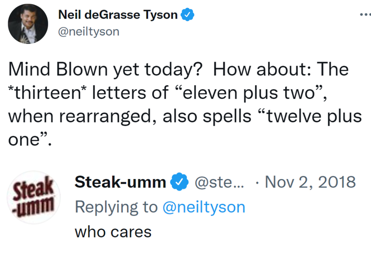Click the Steak-umm logo avatar
Screen dimensions: 371x259
[x=33, y=197]
